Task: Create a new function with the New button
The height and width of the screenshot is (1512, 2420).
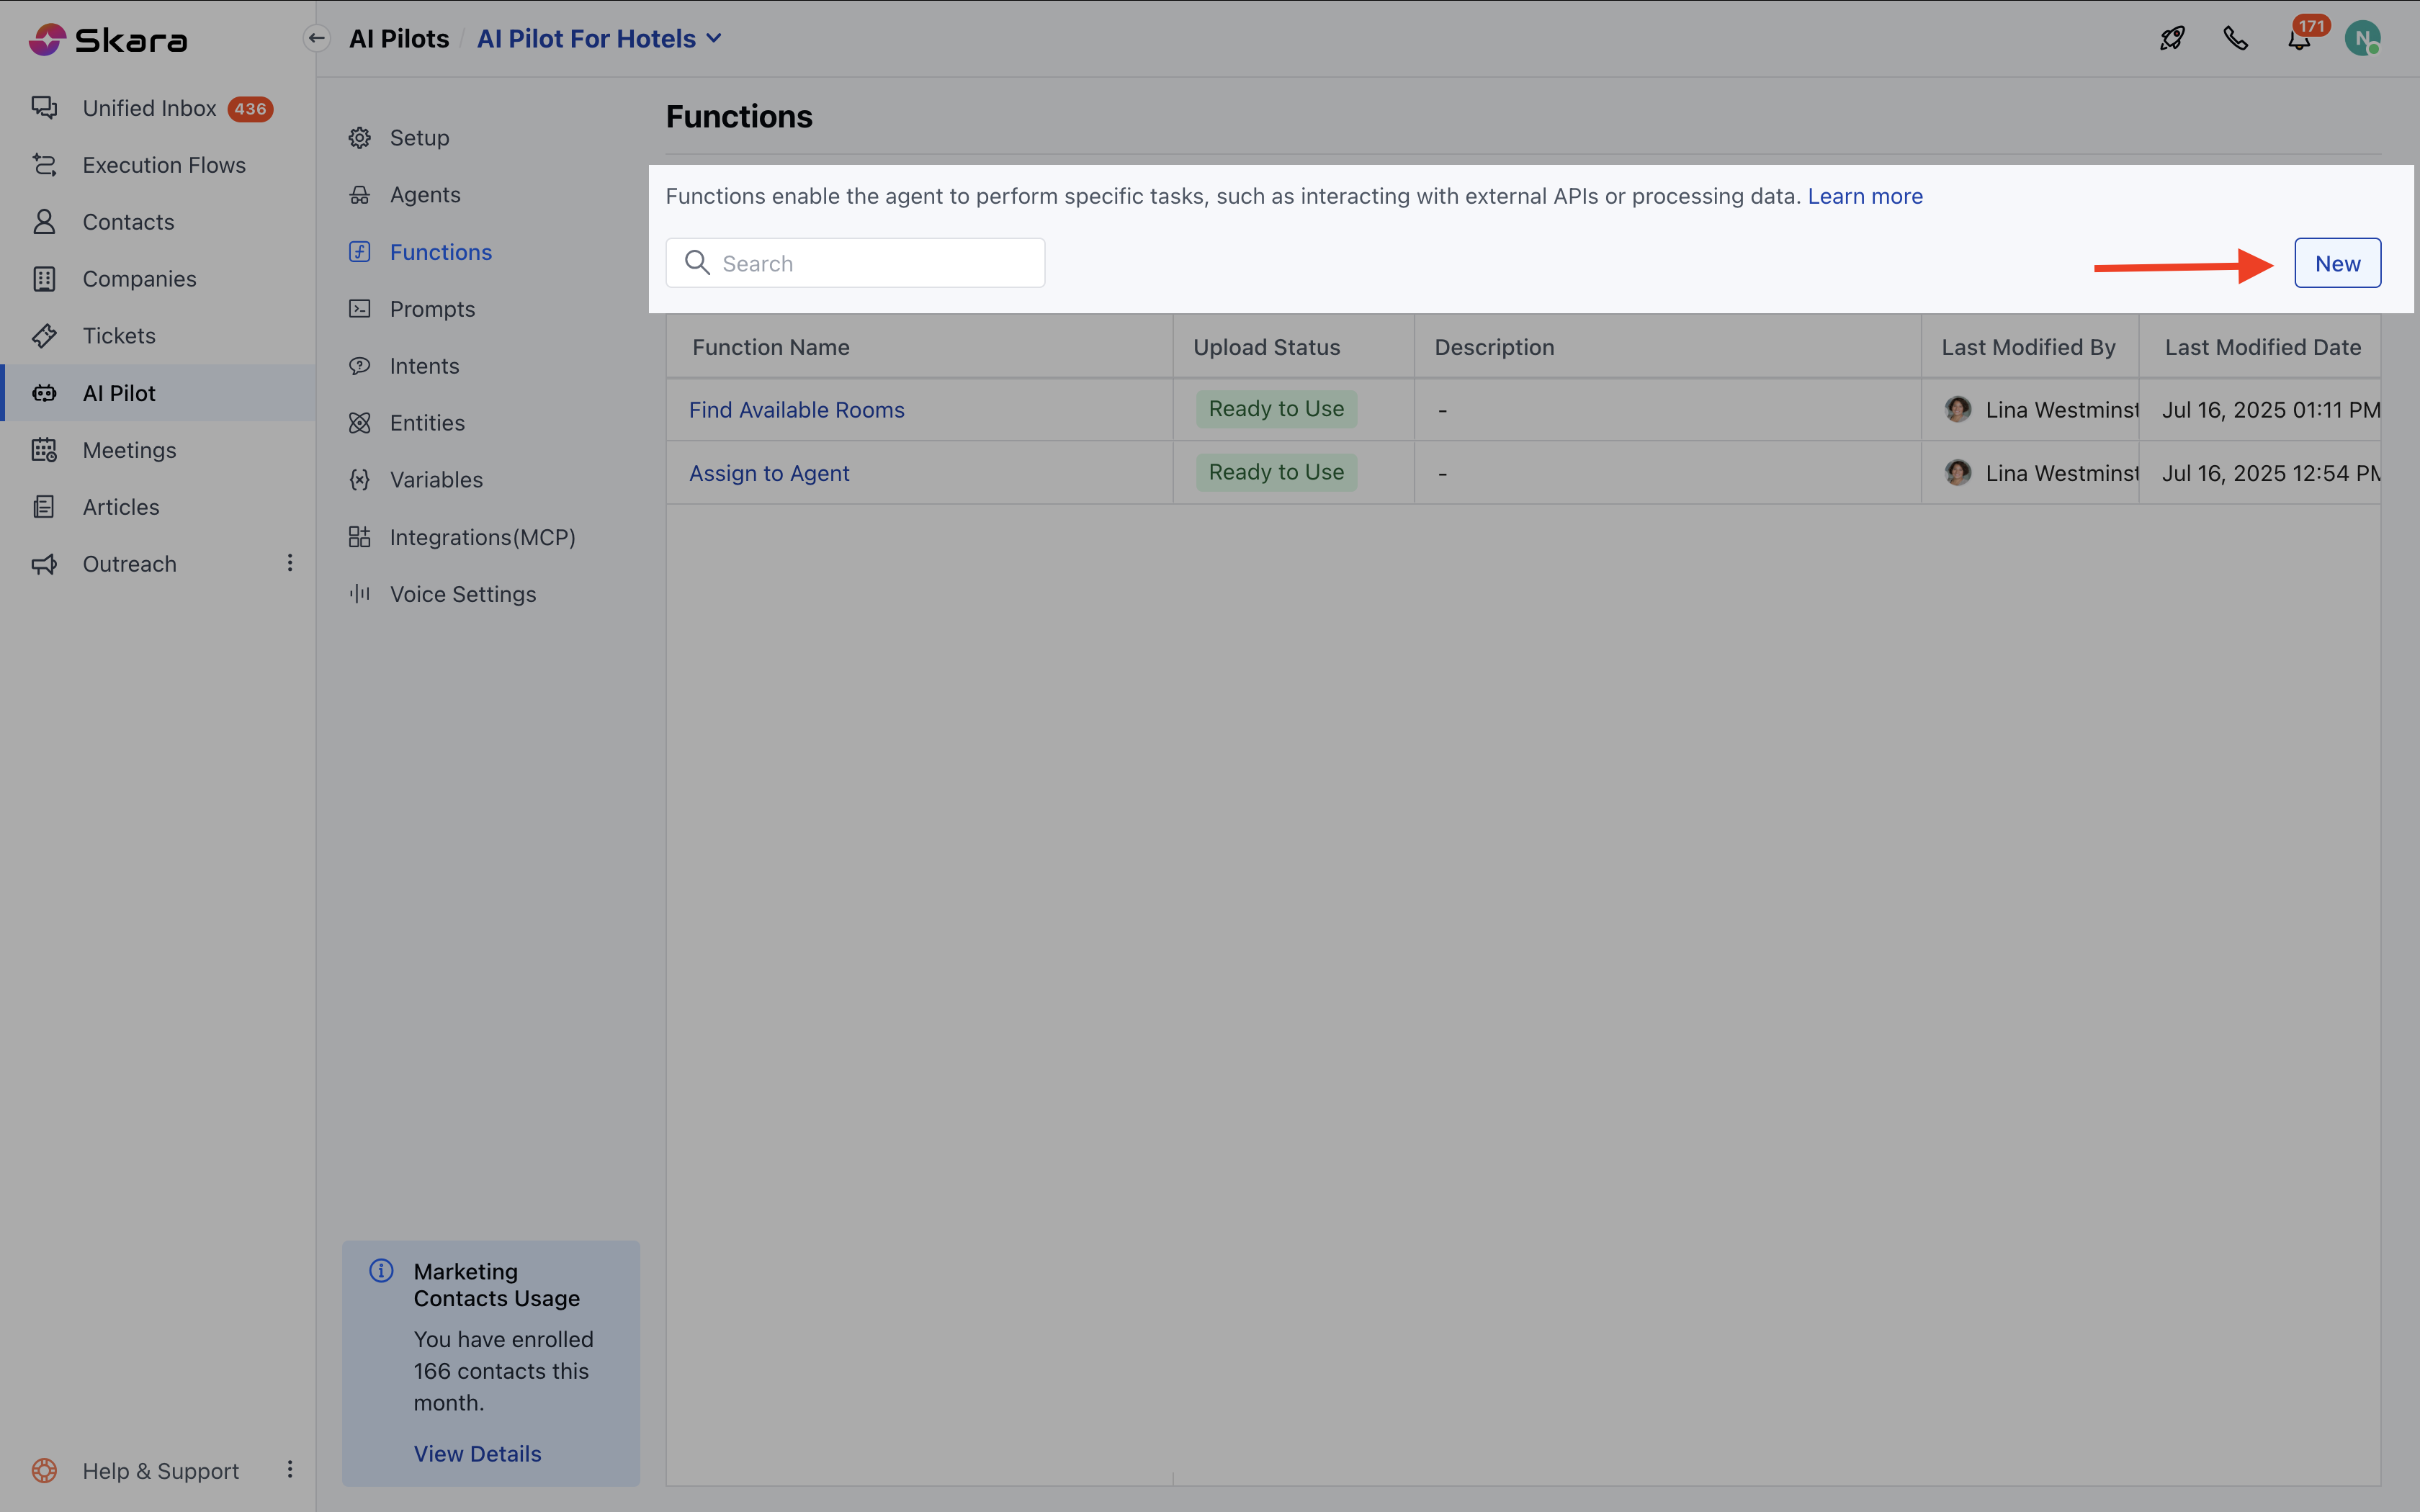Action: tap(2336, 262)
